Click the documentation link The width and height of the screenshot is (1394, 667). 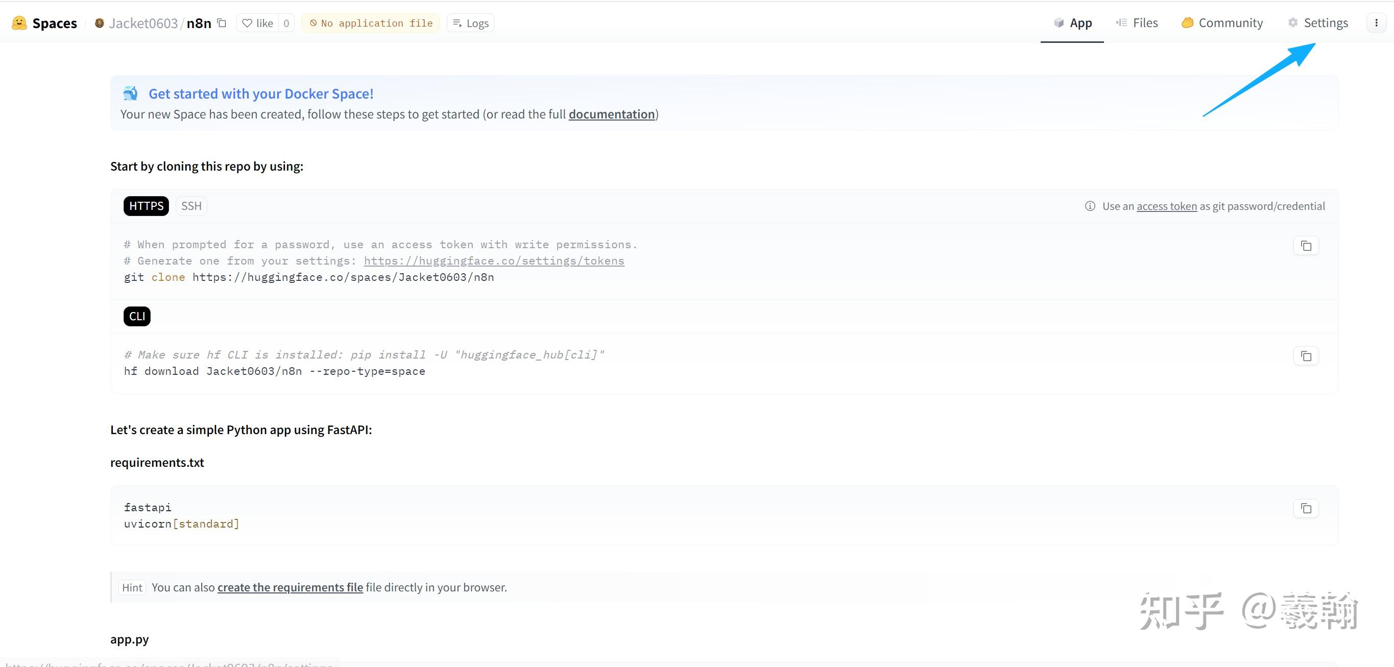coord(612,114)
